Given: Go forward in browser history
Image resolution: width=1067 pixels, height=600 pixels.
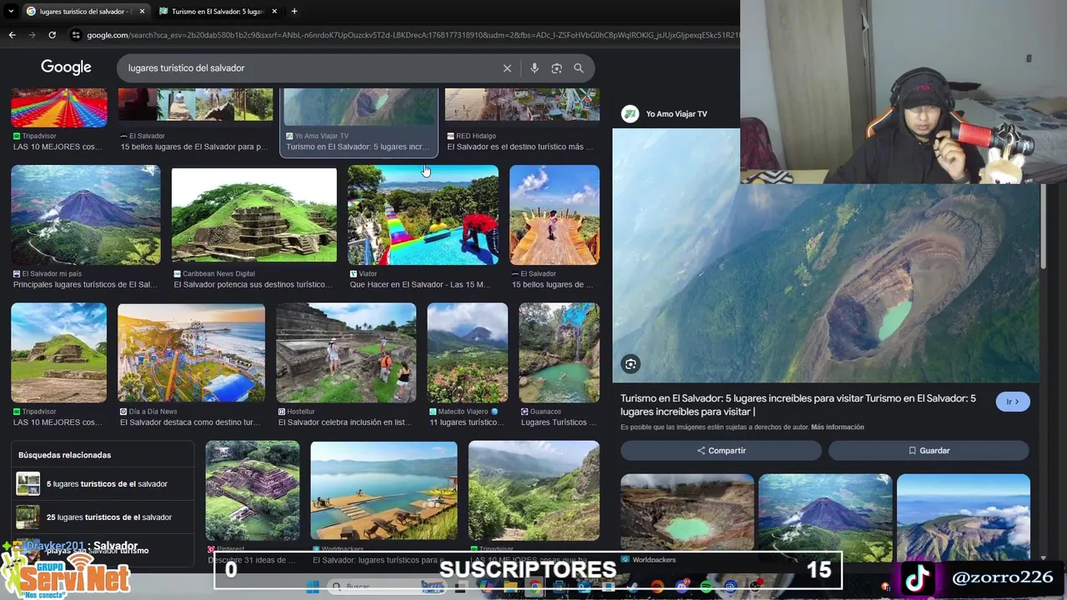Looking at the screenshot, I should [32, 35].
